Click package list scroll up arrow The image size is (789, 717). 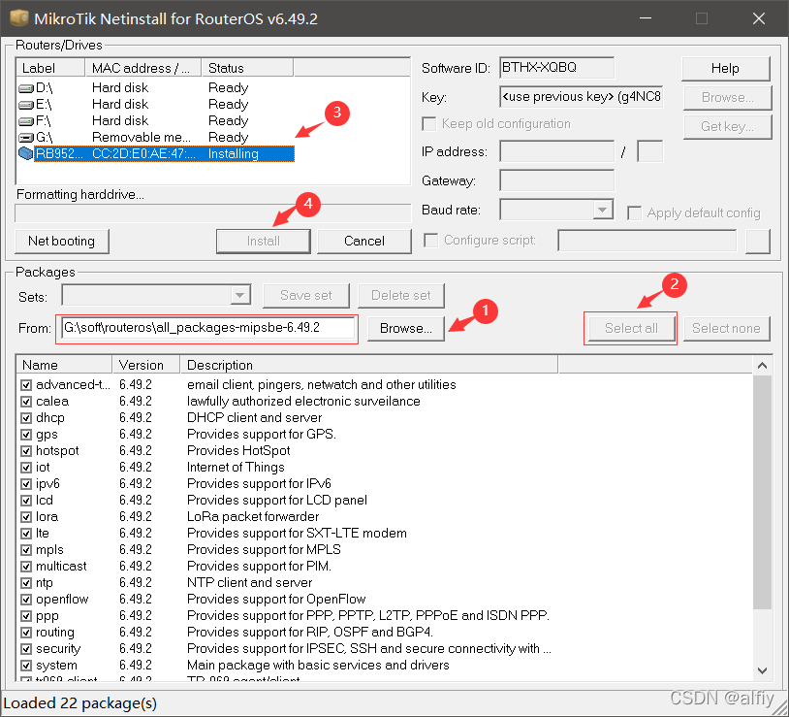[x=762, y=366]
